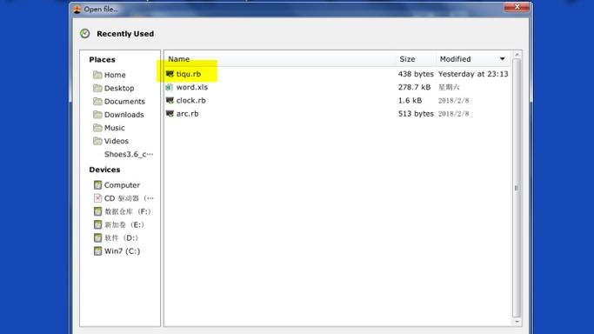594x334 pixels.
Task: Click the Documents folder icon
Action: click(97, 102)
